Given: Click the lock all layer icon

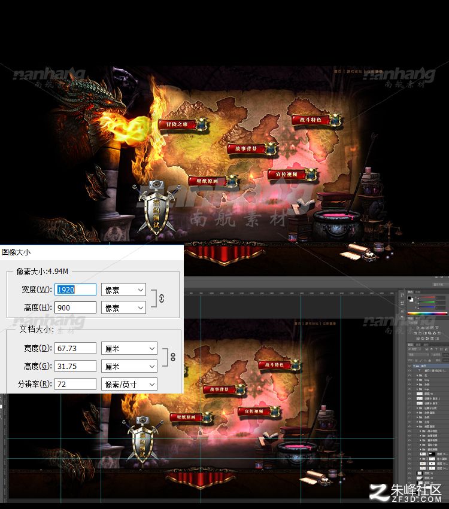Looking at the screenshot, I should [x=429, y=361].
